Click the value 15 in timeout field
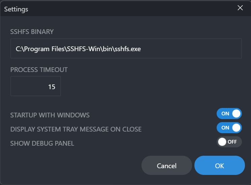The image size is (251, 185). point(52,87)
